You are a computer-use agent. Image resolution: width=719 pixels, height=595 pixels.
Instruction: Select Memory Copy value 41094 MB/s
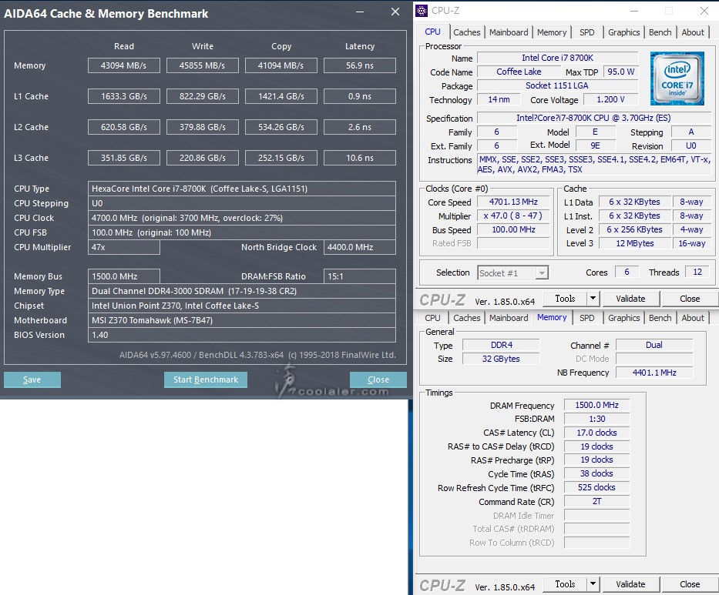pyautogui.click(x=281, y=65)
